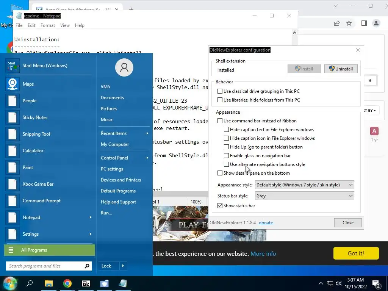
Task: Launch Command Prompt from Start menu
Action: pos(13,201)
